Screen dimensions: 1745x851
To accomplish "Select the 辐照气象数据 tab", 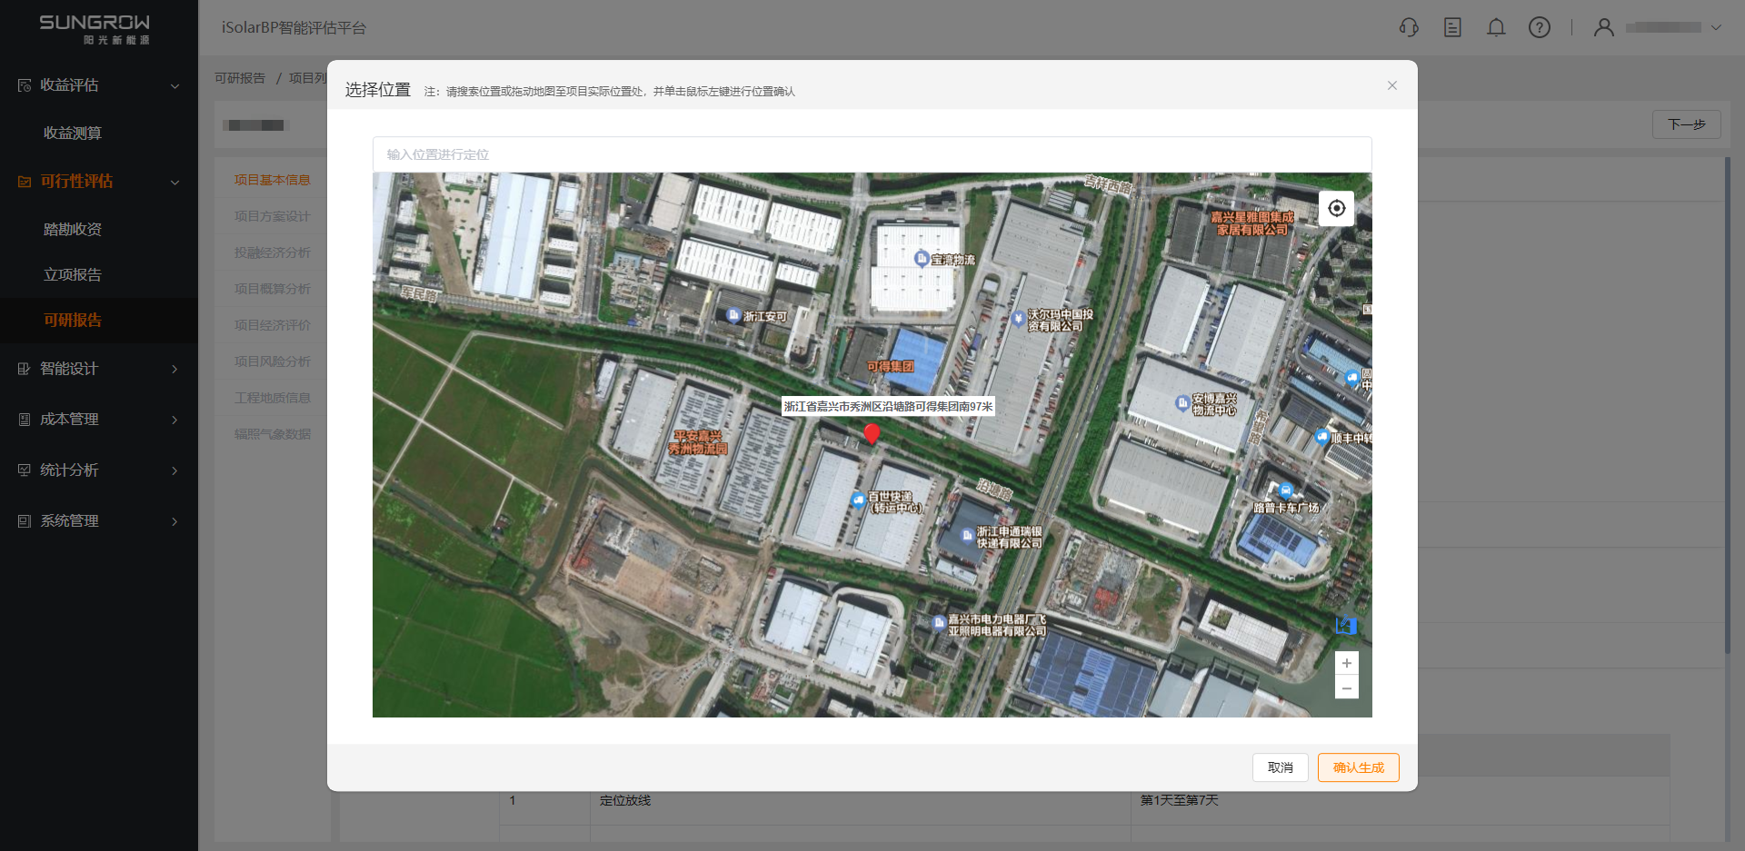I will coord(272,434).
